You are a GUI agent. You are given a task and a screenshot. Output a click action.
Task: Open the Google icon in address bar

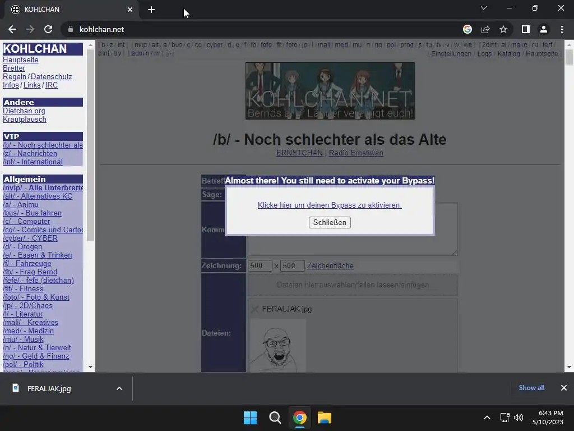point(467,29)
